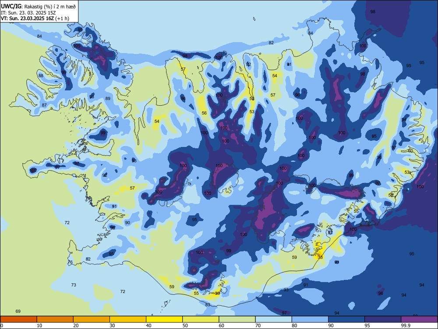This screenshot has width=438, height=329.
Task: Click the '83' humidity value off south coast
Action: pos(208,304)
